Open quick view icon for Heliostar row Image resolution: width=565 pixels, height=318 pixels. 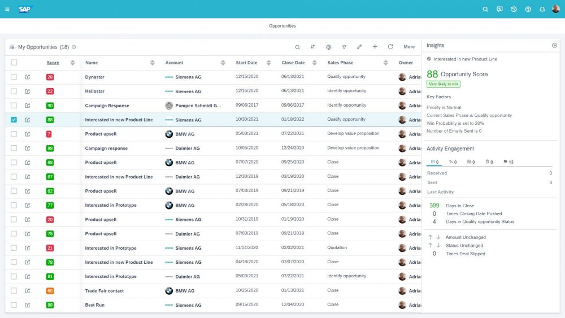(27, 91)
